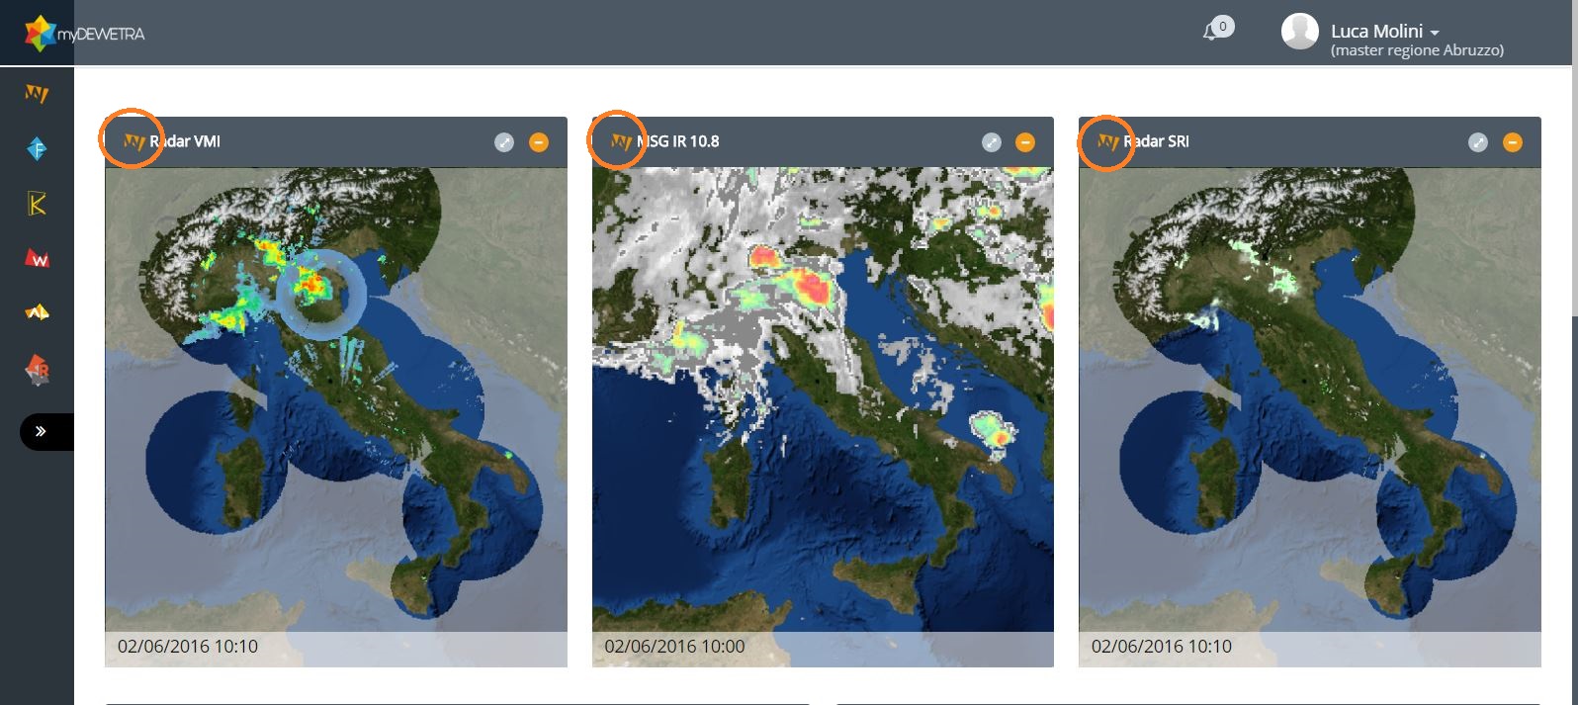Click Radar SRI timestamp 02/06/2016 10:10
This screenshot has height=705, width=1578.
pyautogui.click(x=1162, y=647)
